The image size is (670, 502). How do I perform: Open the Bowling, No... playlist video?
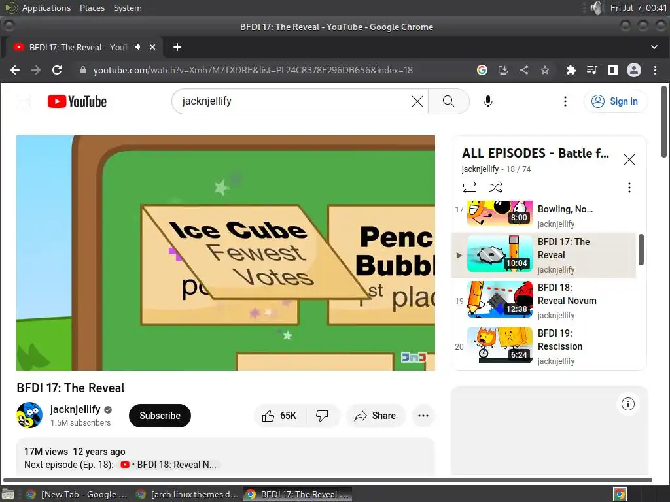coord(544,216)
